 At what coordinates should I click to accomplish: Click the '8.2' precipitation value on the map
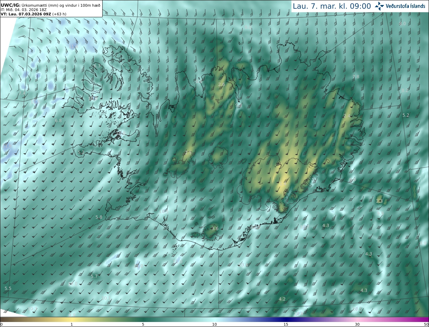pyautogui.click(x=405, y=90)
